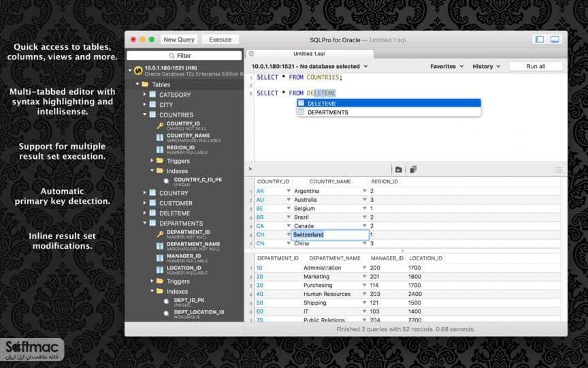Select the DELETEME table in sidebar
The image size is (588, 368).
(175, 213)
